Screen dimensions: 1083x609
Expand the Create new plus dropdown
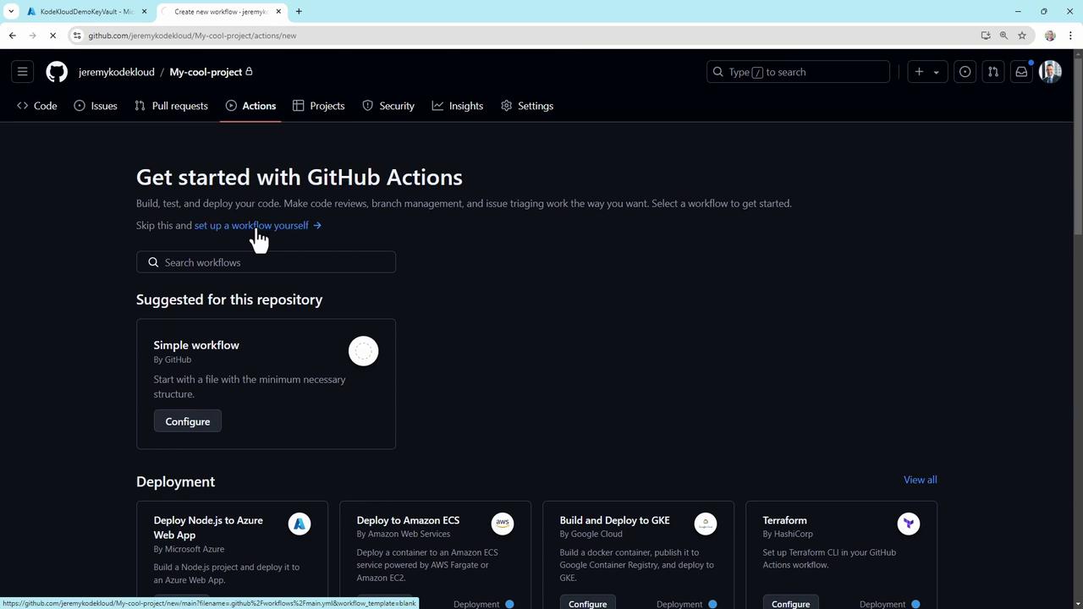[x=927, y=72]
